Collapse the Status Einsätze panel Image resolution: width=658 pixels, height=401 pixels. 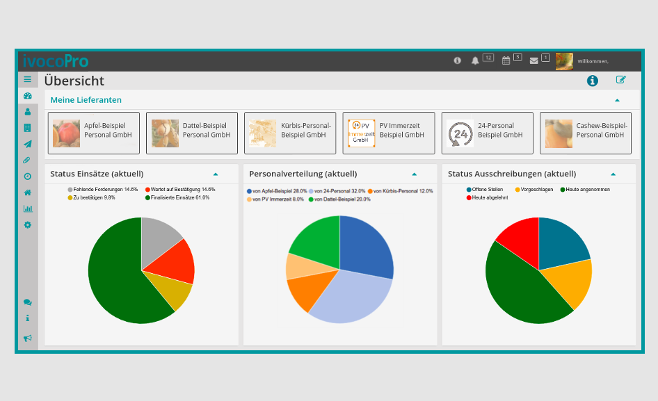pyautogui.click(x=215, y=174)
